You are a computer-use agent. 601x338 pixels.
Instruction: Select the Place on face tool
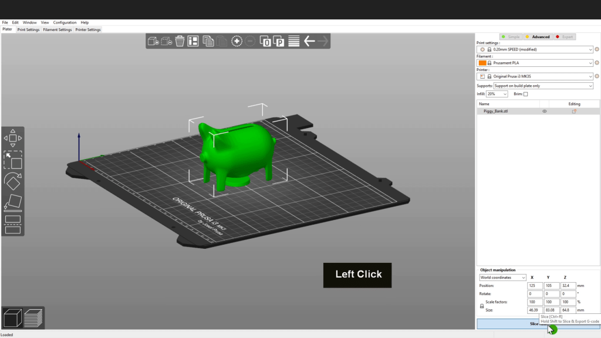(13, 202)
